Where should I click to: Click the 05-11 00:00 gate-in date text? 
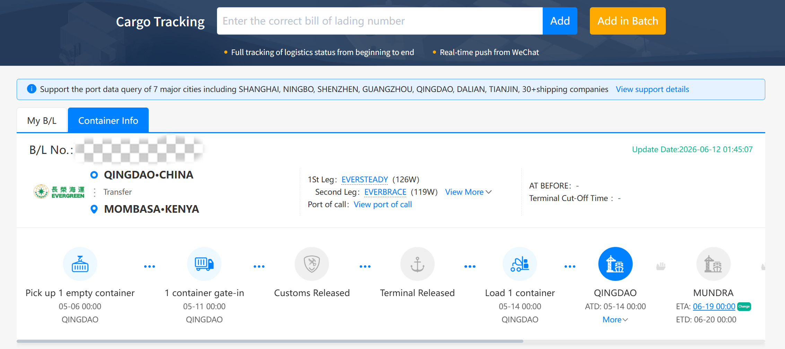click(x=204, y=306)
